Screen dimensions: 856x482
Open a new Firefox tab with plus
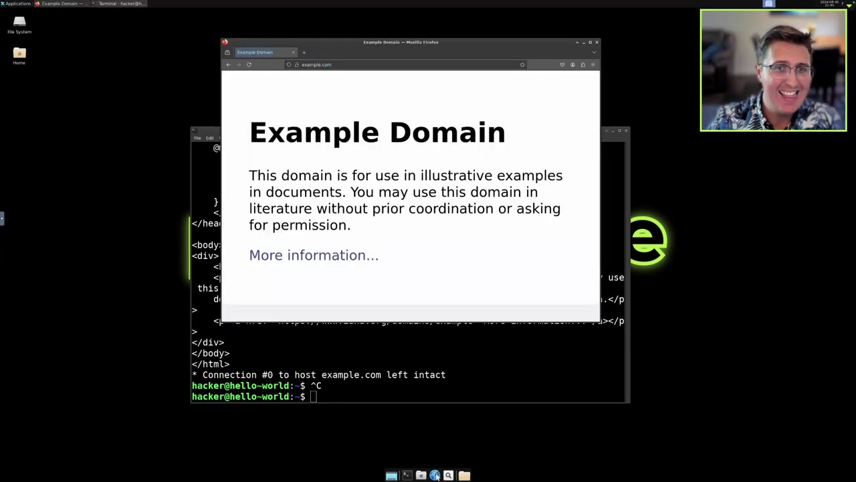(x=304, y=52)
